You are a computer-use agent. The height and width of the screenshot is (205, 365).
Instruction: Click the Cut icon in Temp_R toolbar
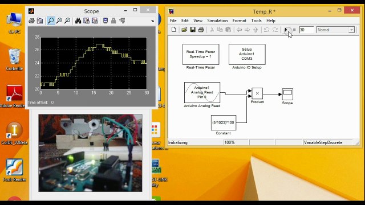click(x=212, y=30)
